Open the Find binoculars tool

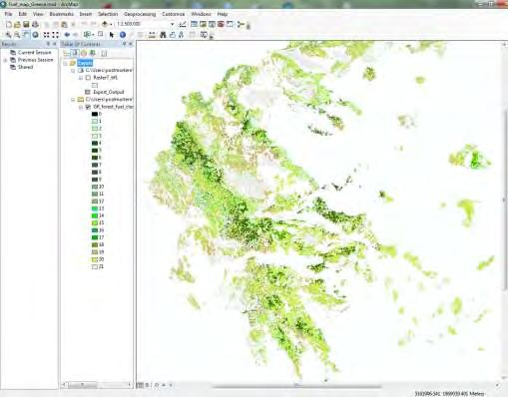point(163,35)
